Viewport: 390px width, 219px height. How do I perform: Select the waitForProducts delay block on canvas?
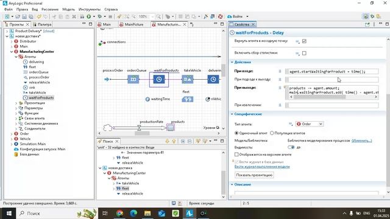tap(159, 79)
